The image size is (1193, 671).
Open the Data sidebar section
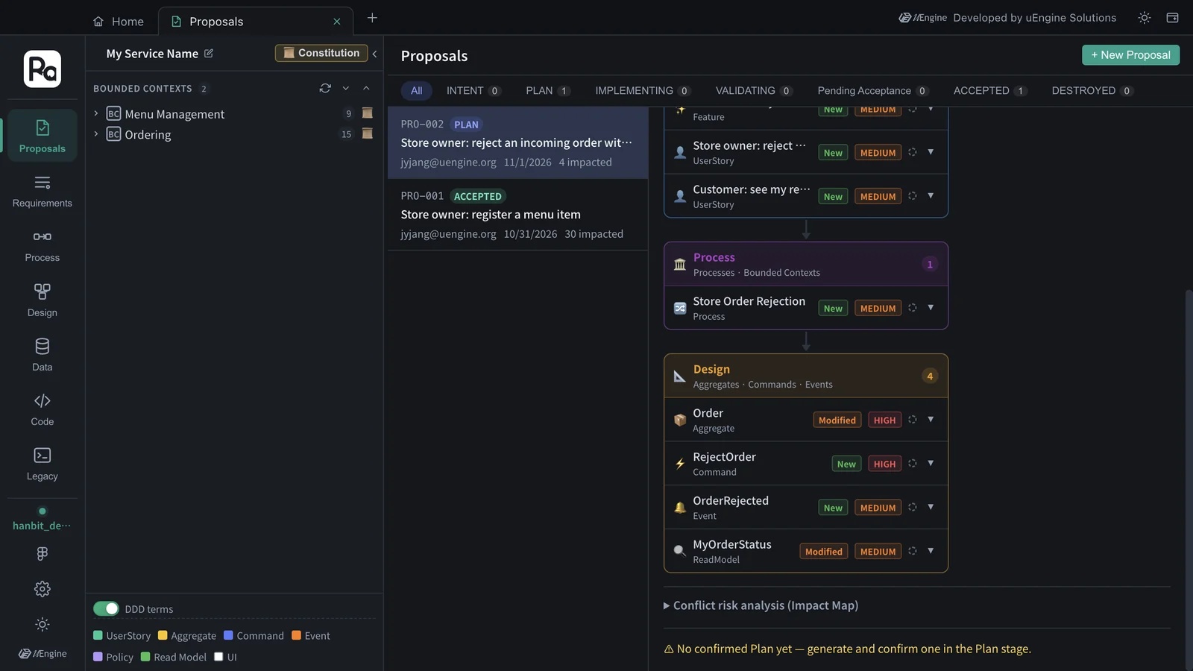click(x=43, y=355)
